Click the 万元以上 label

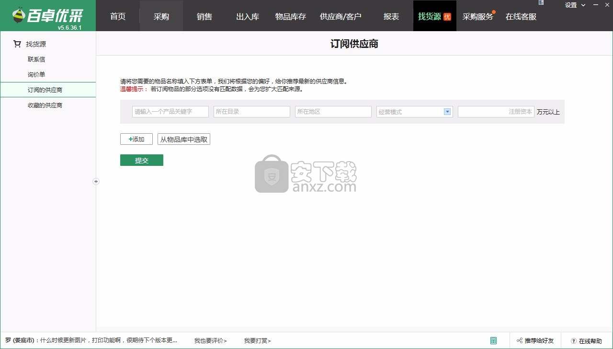548,112
